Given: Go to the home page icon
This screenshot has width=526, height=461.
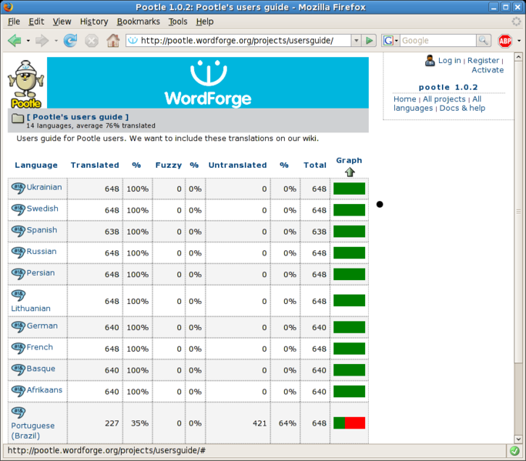Looking at the screenshot, I should (x=113, y=41).
